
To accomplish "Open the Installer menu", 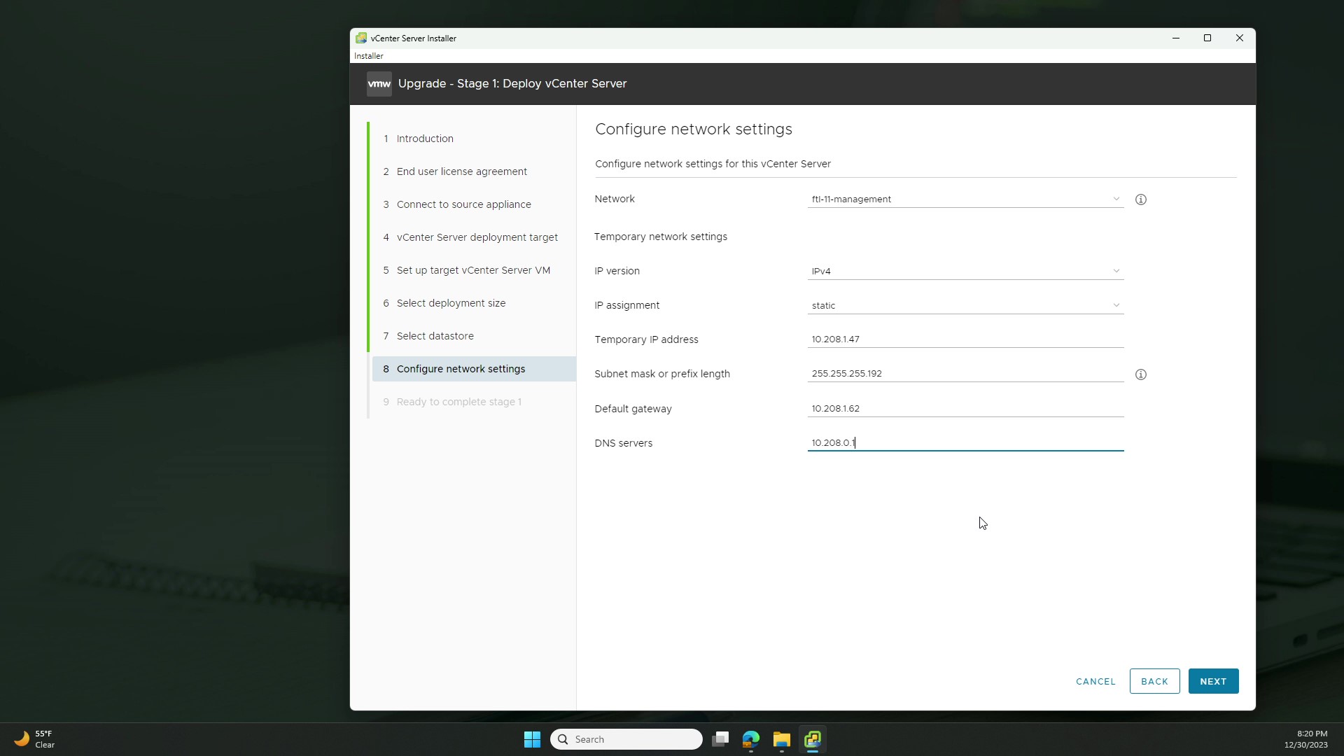I will (369, 56).
